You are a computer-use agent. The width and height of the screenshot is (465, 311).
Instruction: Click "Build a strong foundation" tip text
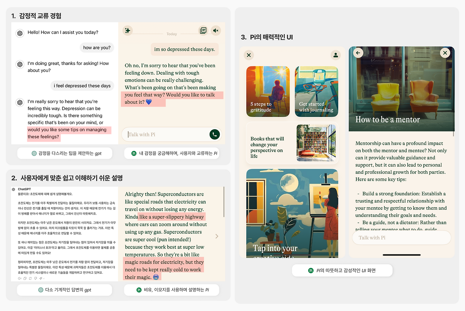pyautogui.click(x=401, y=205)
